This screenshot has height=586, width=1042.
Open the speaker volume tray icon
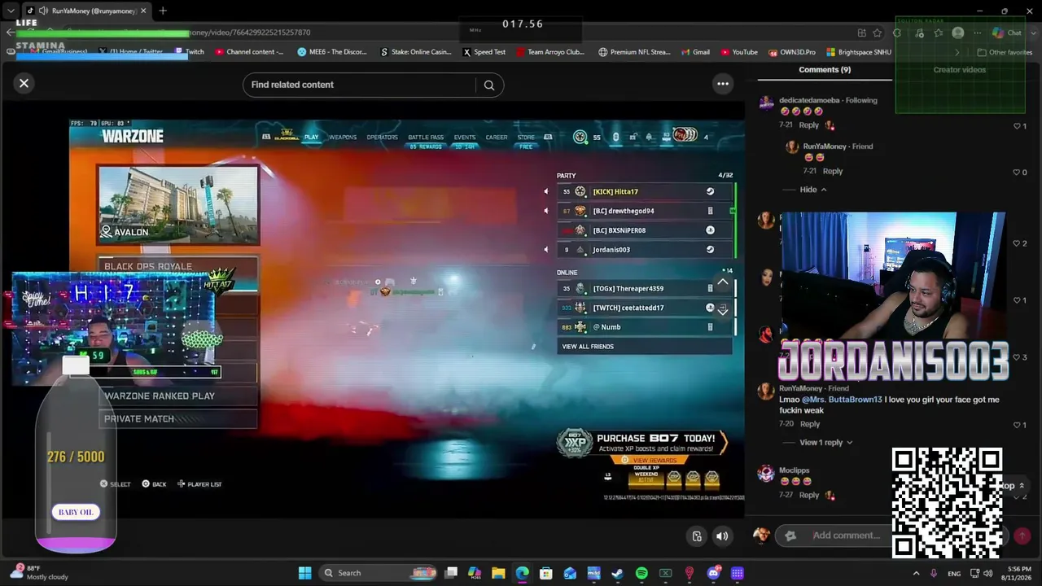989,573
